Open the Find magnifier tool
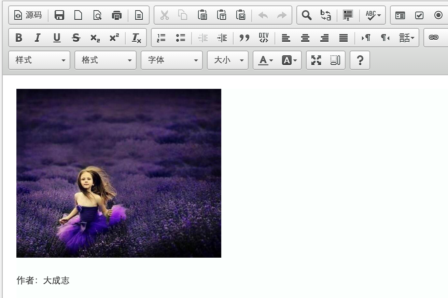Image resolution: width=448 pixels, height=298 pixels. tap(307, 15)
